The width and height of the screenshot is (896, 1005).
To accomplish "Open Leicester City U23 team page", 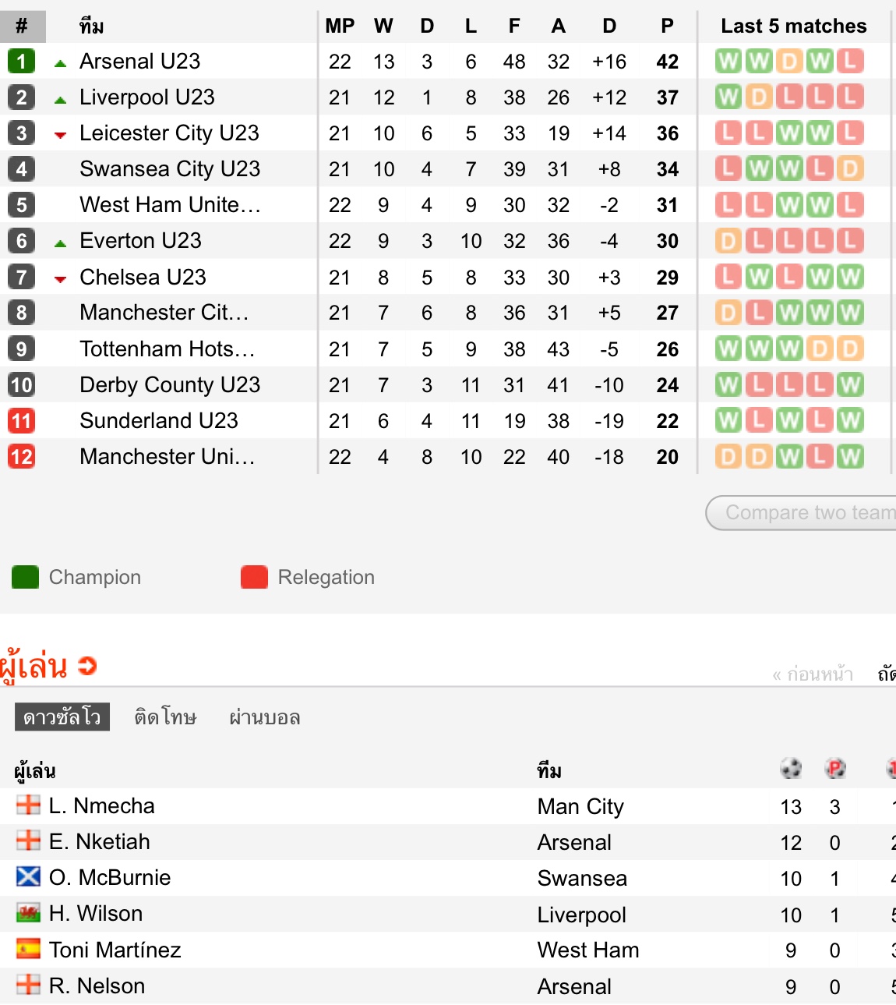I will point(169,133).
